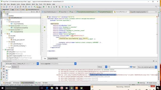
Task: Open the Gradle Console
Action: point(152,83)
